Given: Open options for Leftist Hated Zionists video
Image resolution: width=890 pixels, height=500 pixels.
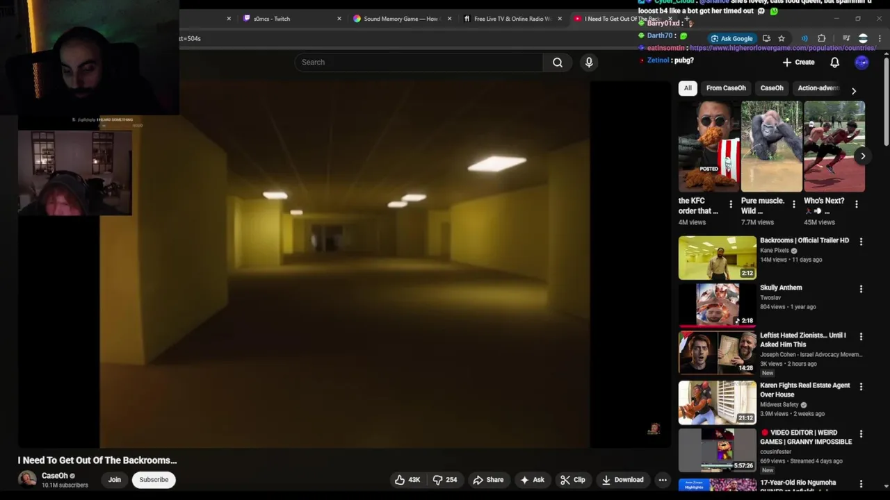Looking at the screenshot, I should (861, 337).
